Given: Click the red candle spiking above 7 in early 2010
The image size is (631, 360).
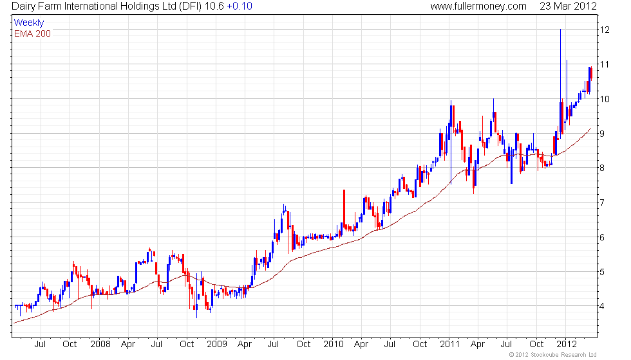Looking at the screenshot, I should point(344,209).
